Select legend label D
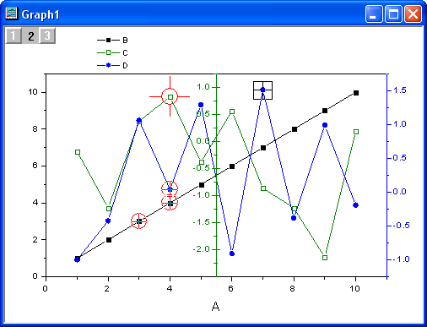The image size is (427, 327). pos(125,66)
